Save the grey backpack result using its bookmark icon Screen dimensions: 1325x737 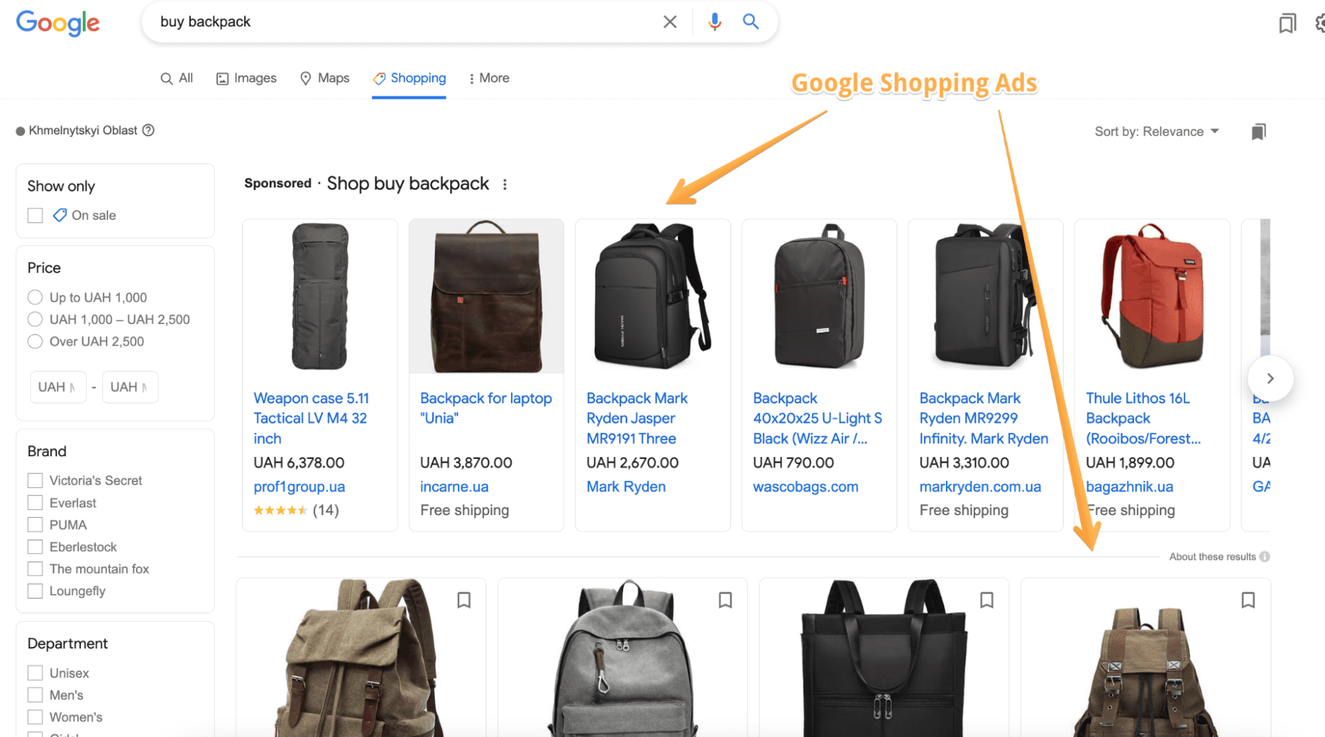[725, 600]
